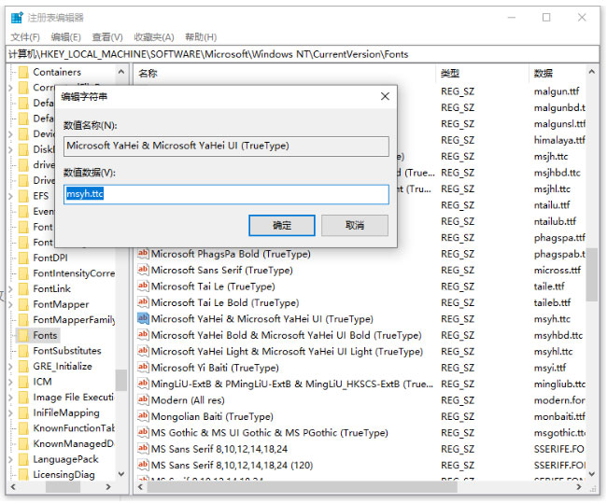Click the tree pane vertical scrollbar thumb

121,380
